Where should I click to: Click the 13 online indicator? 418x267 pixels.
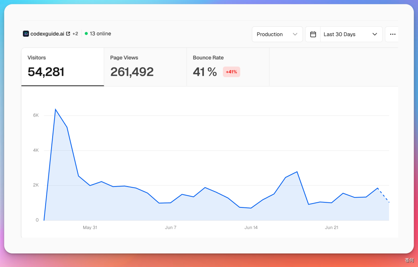(100, 34)
